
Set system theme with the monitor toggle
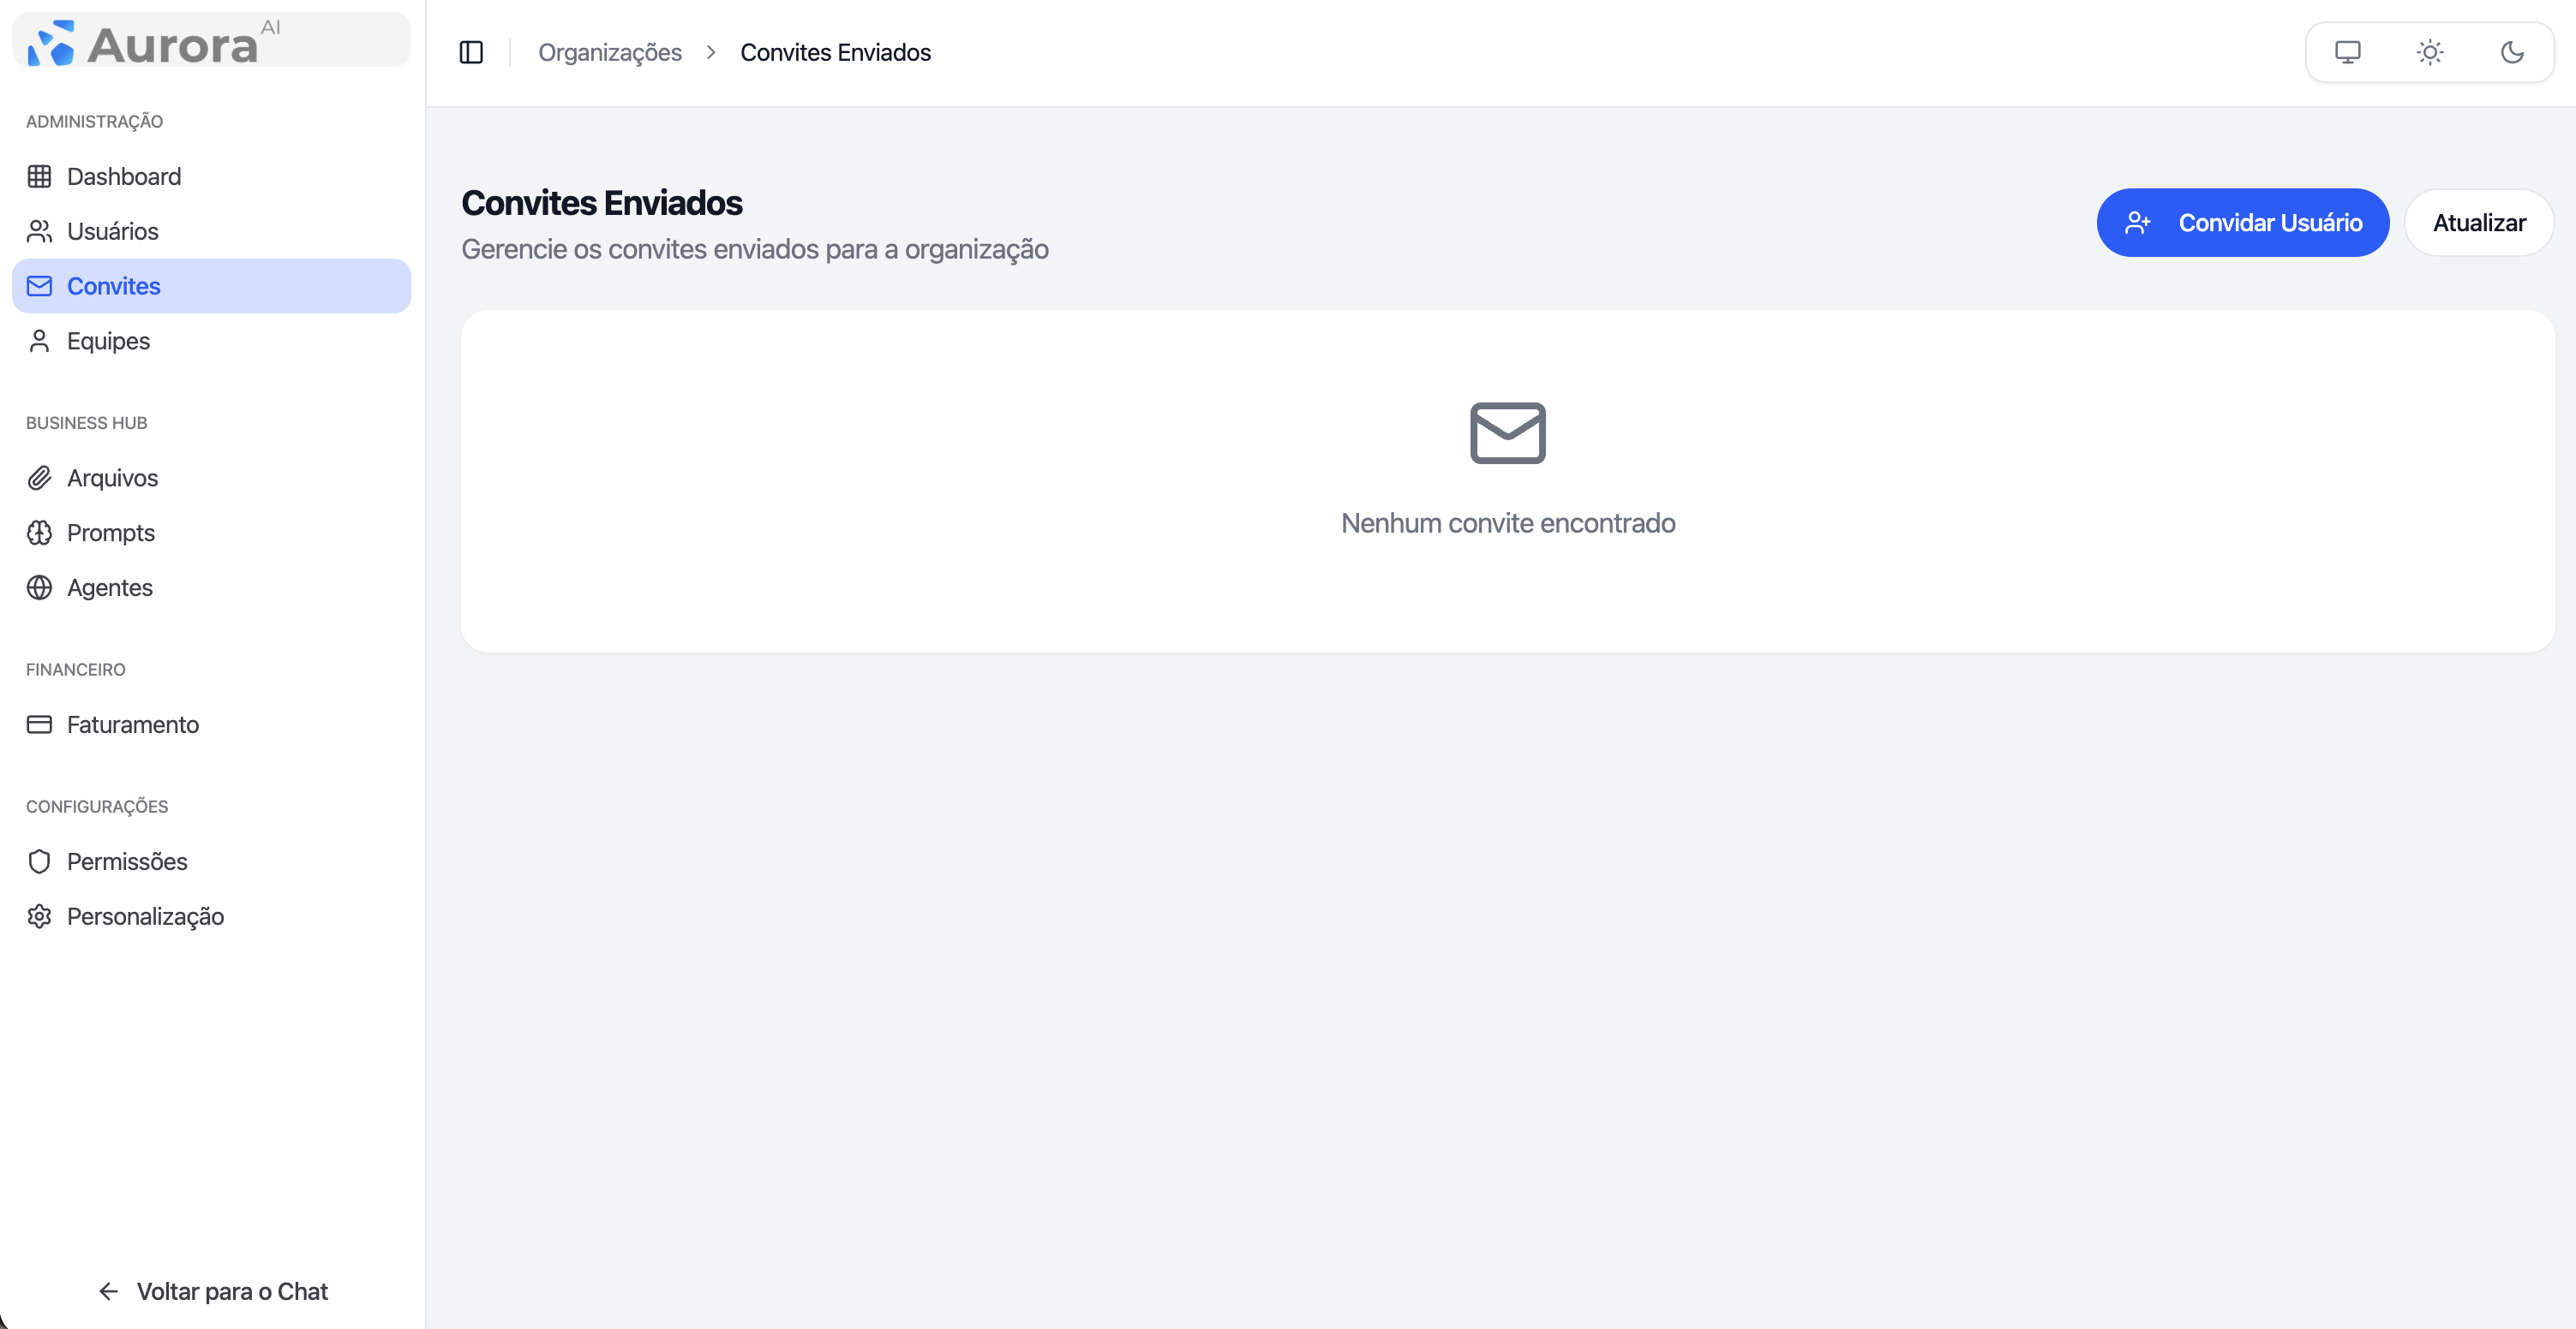coord(2348,52)
